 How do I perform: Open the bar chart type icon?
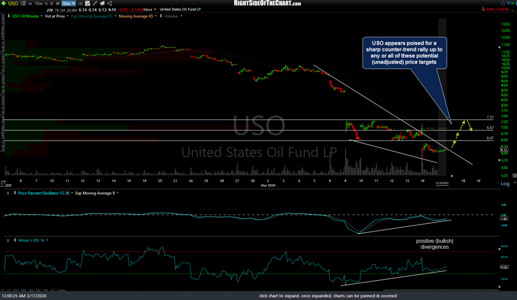(x=80, y=3)
